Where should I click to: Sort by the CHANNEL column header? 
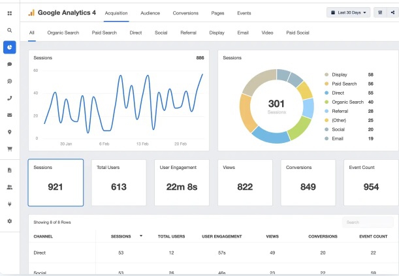tap(43, 236)
